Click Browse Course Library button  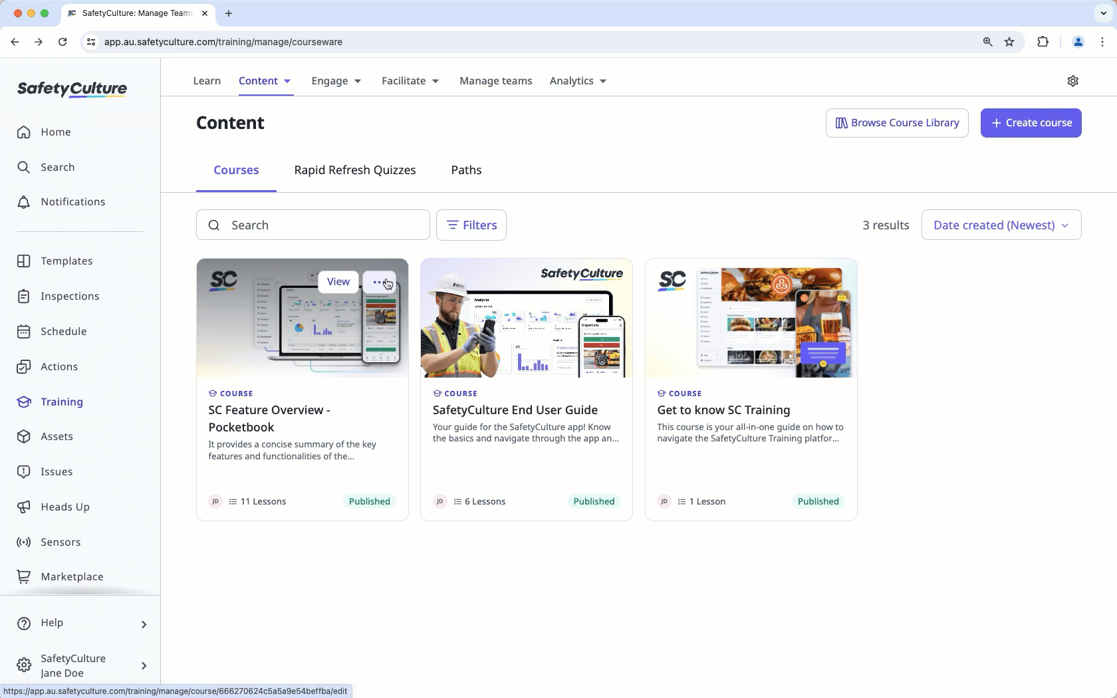tap(897, 123)
